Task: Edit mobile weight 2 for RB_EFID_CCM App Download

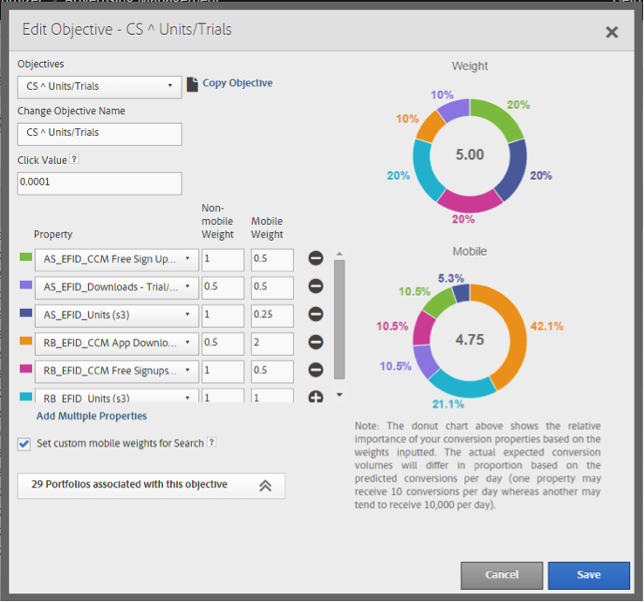Action: pyautogui.click(x=272, y=343)
